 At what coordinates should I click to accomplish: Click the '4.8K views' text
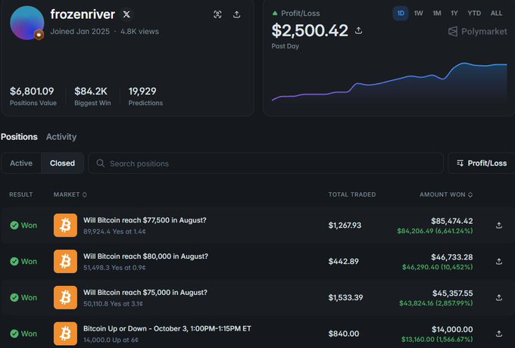pos(139,32)
